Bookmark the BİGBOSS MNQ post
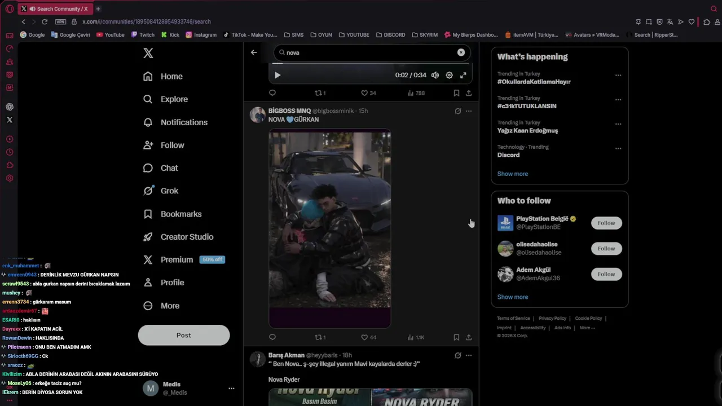 point(456,337)
